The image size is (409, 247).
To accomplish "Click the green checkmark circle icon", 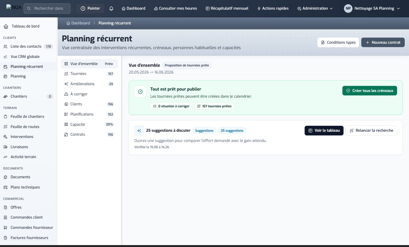I will pyautogui.click(x=140, y=92).
